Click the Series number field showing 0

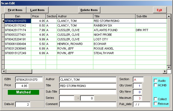click(x=87, y=98)
